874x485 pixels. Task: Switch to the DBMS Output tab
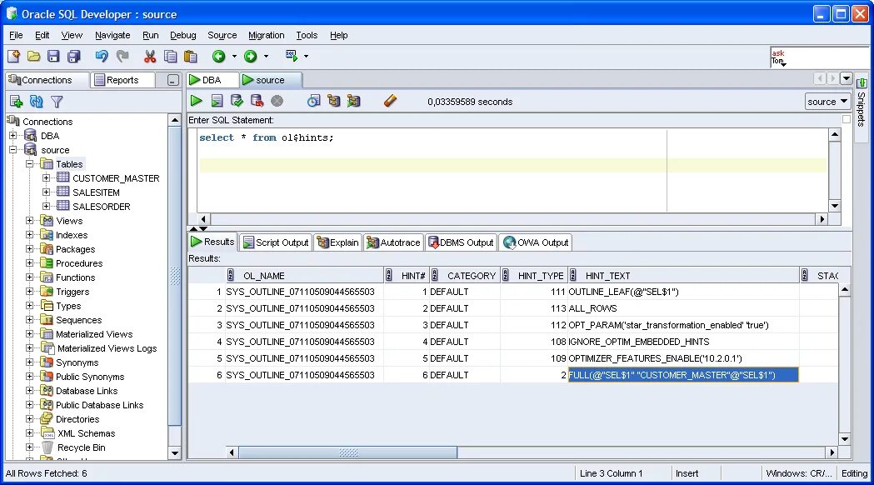[461, 242]
